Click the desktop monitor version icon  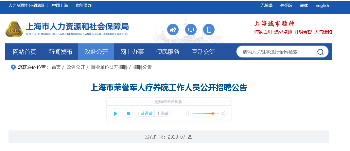point(191,30)
